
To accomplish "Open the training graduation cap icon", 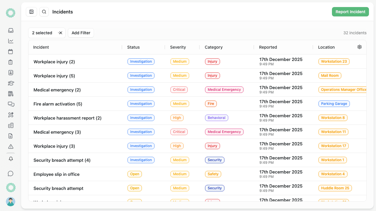I will pos(11,83).
